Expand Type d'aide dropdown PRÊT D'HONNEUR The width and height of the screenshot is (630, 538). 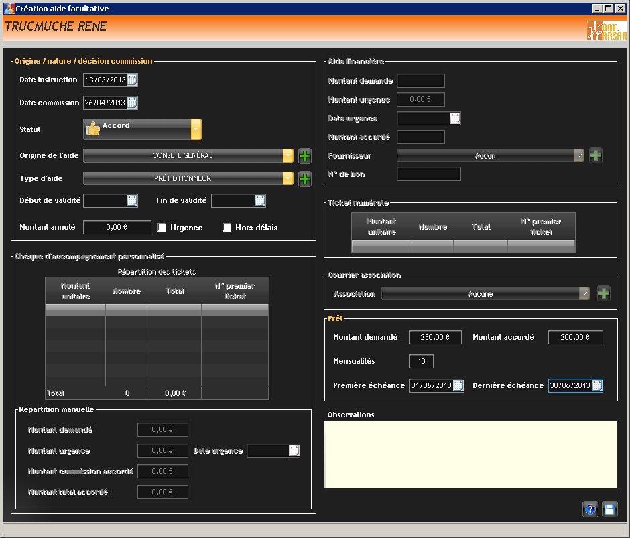click(x=288, y=178)
